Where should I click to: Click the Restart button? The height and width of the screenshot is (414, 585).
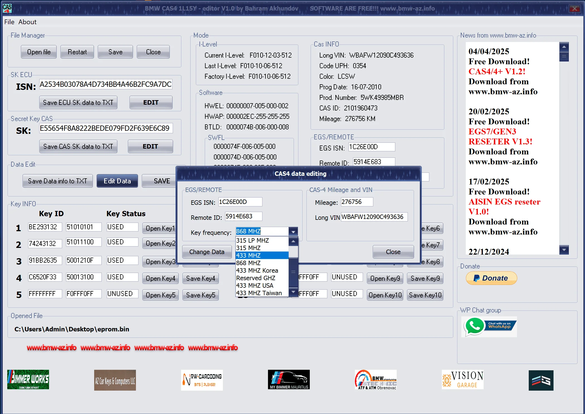coord(77,52)
